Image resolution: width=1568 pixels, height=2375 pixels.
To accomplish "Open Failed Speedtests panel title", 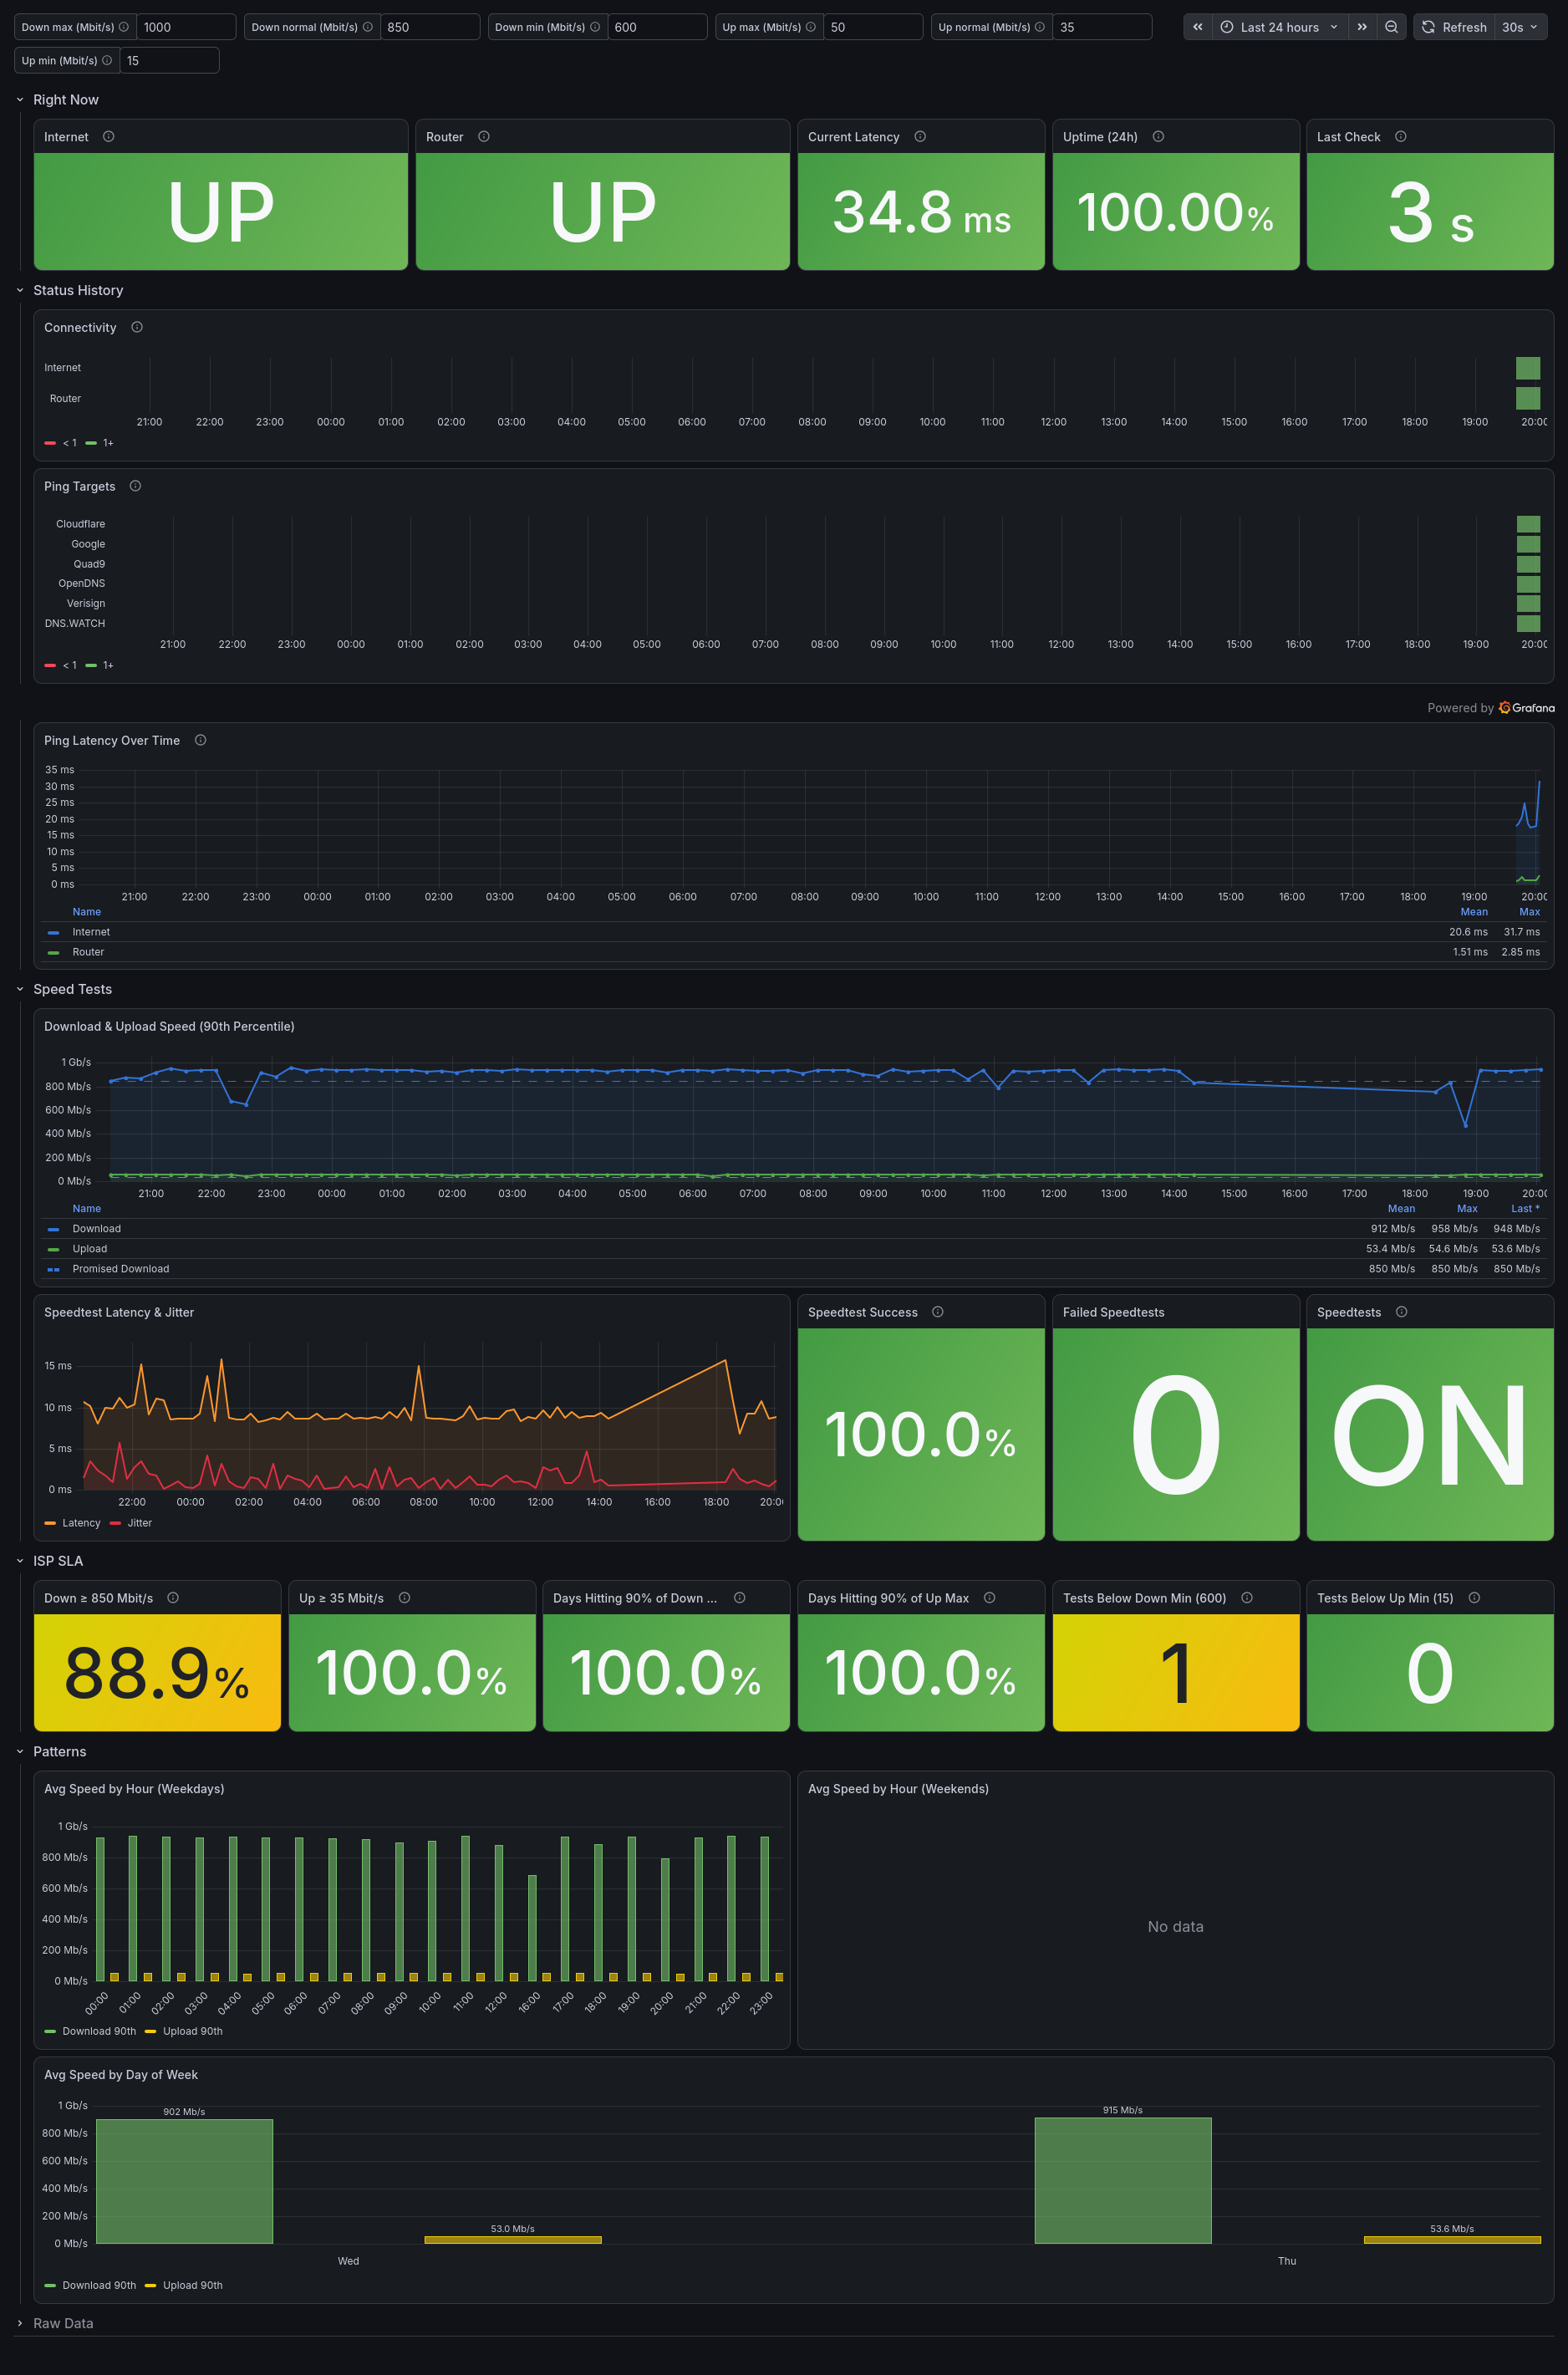I will pos(1113,1312).
